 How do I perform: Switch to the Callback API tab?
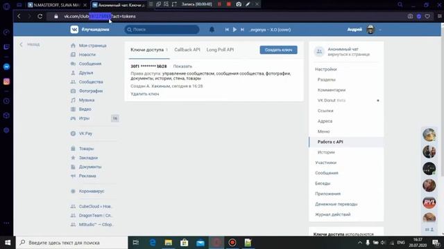pos(187,50)
